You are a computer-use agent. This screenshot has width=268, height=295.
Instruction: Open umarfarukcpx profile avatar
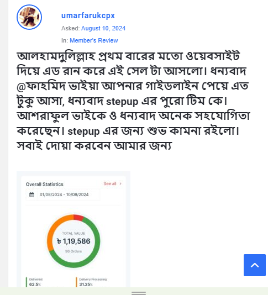[29, 17]
